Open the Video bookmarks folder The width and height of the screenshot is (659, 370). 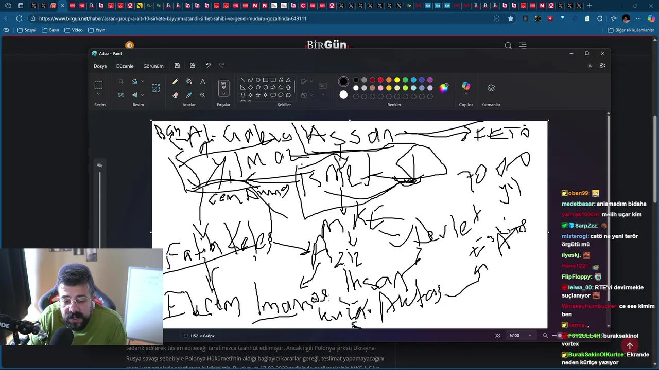pos(73,30)
